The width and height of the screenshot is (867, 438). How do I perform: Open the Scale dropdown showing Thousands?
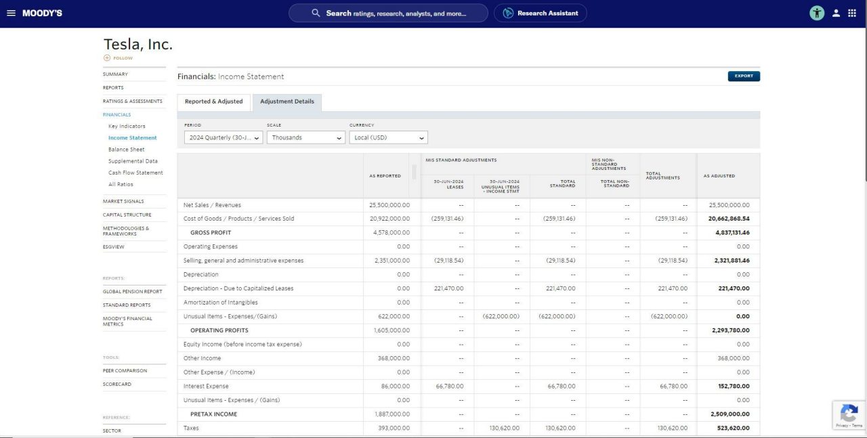306,137
